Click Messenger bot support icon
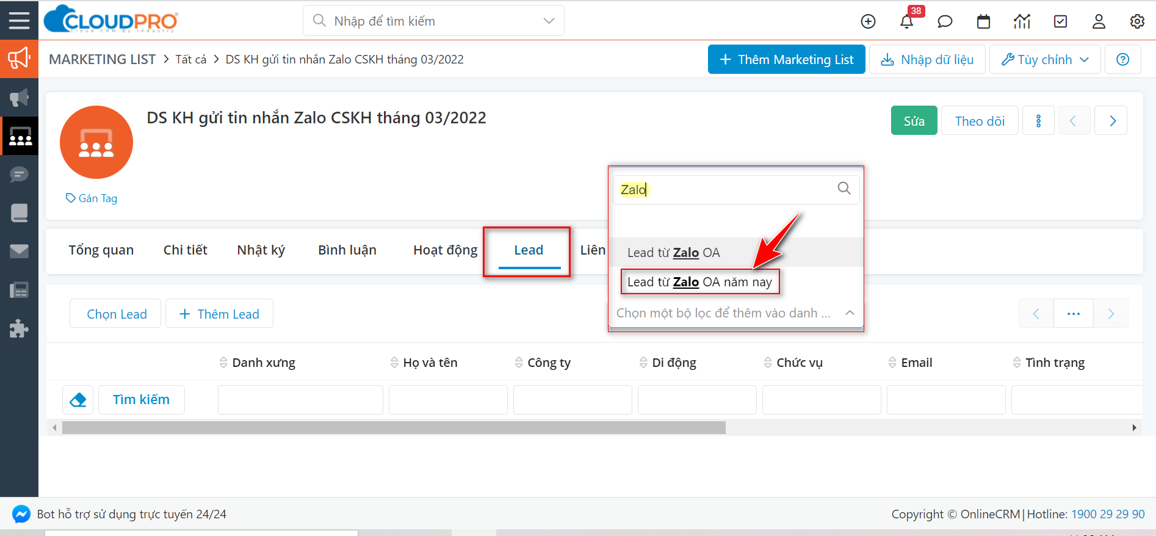1156x536 pixels. [21, 514]
